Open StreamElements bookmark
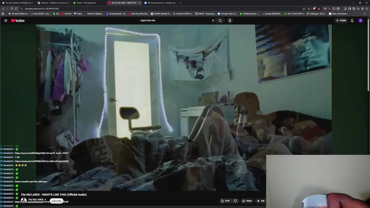 click(x=116, y=14)
